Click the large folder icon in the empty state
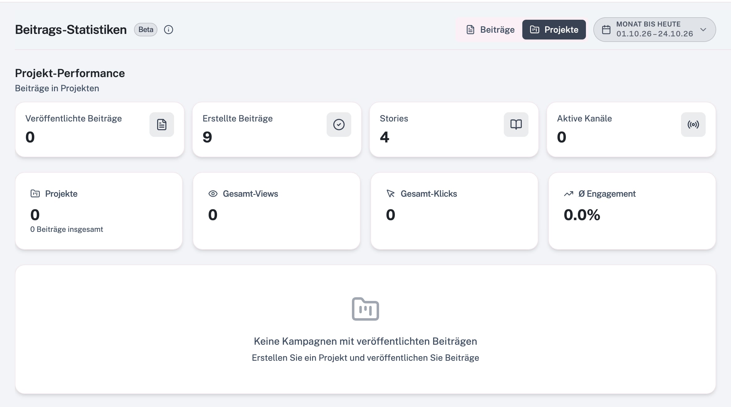The width and height of the screenshot is (731, 407). pyautogui.click(x=365, y=309)
